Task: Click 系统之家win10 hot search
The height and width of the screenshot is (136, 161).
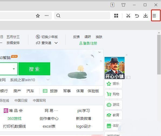Action: [x=22, y=80]
